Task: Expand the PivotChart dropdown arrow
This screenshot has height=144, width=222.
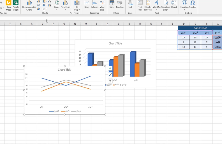Action: 66,10
